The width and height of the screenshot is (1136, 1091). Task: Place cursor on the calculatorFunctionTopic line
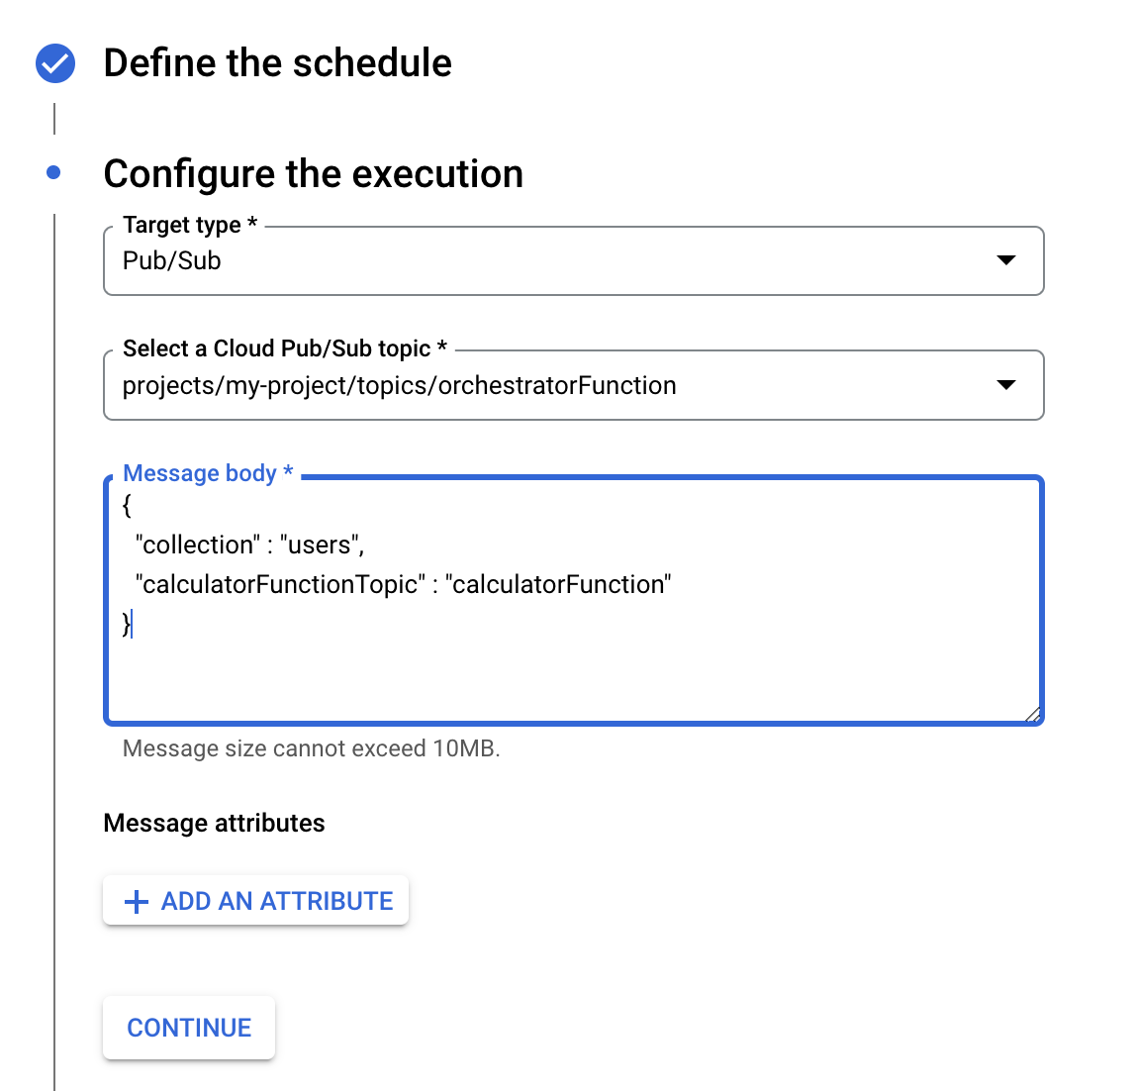[x=404, y=585]
